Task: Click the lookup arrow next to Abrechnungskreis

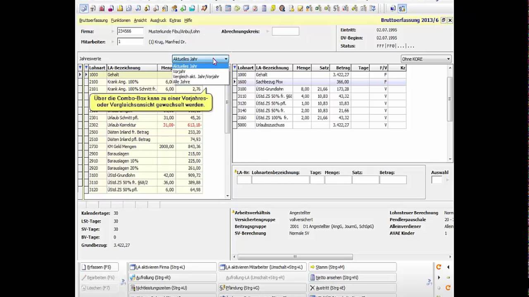Action: [268, 31]
